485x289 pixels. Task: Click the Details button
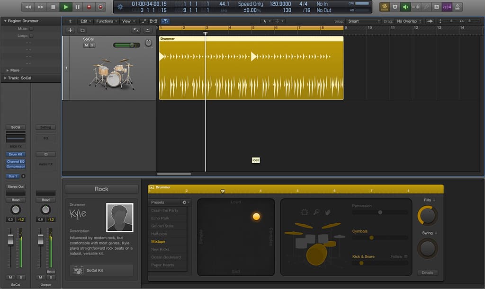point(428,272)
